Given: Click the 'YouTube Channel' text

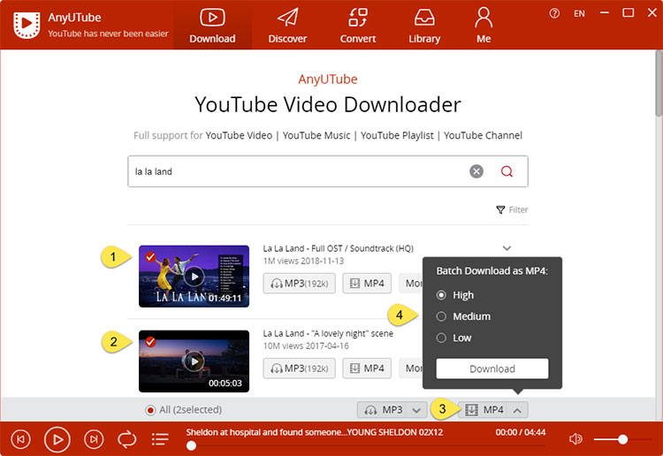Looking at the screenshot, I should point(483,136).
